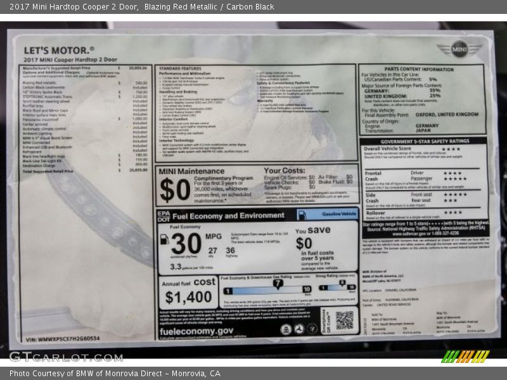Click the 'Total Suggested Retail Price' row

pyautogui.click(x=85, y=170)
